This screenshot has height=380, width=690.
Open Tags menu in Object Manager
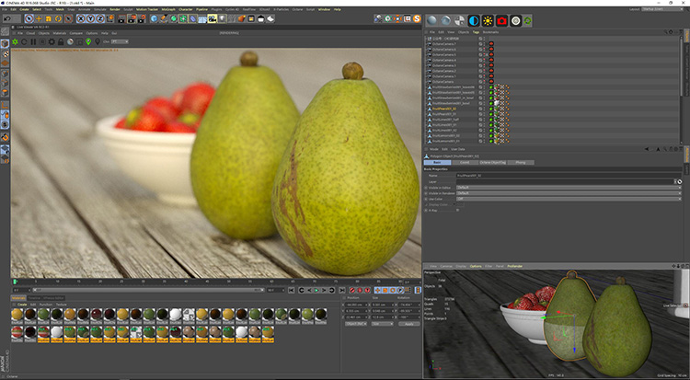(x=476, y=32)
